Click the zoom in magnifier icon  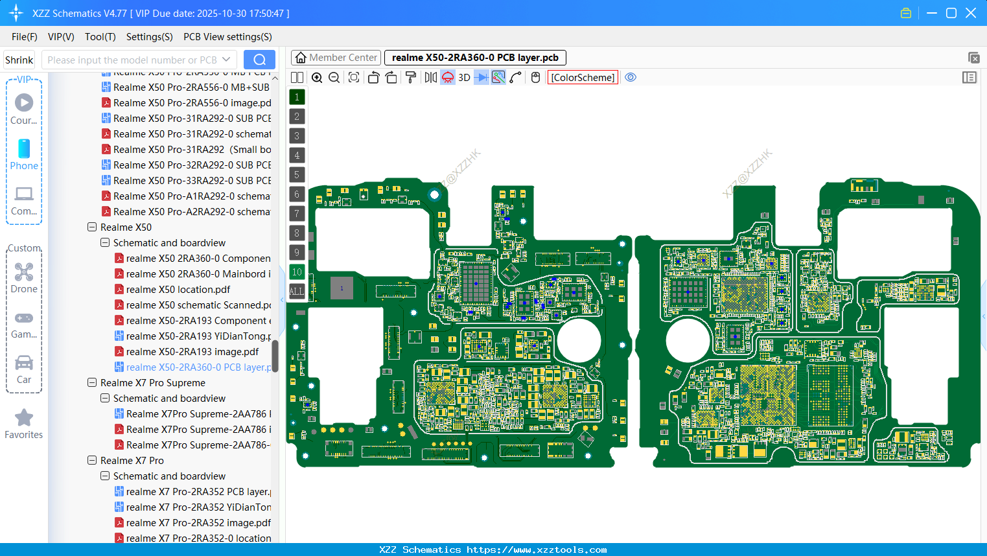click(x=317, y=78)
